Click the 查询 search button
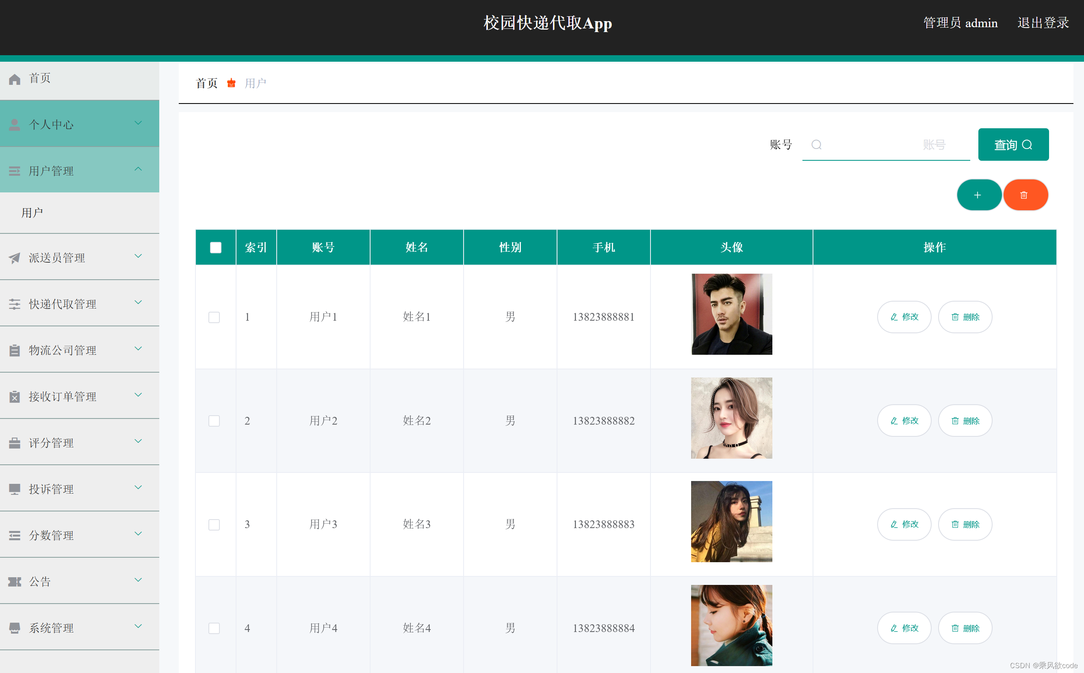This screenshot has height=673, width=1084. (1013, 145)
